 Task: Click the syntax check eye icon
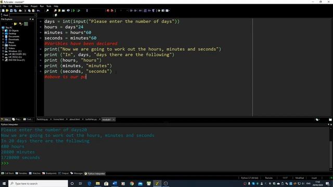click(x=68, y=10)
